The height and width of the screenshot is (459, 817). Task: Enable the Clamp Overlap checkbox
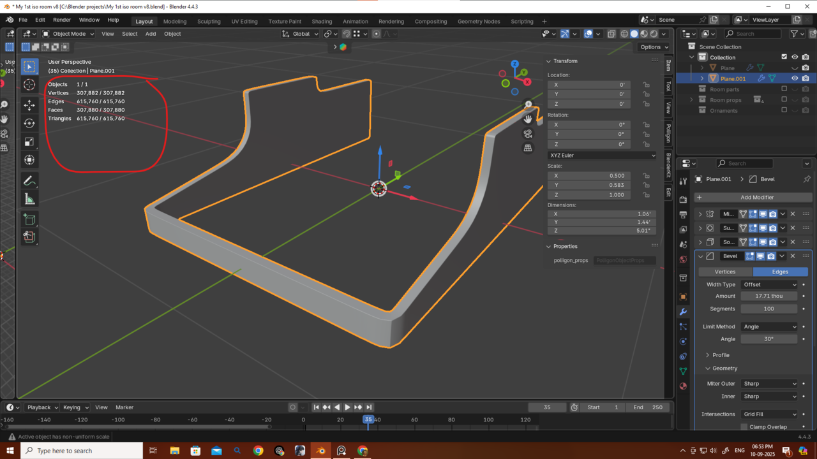(744, 426)
